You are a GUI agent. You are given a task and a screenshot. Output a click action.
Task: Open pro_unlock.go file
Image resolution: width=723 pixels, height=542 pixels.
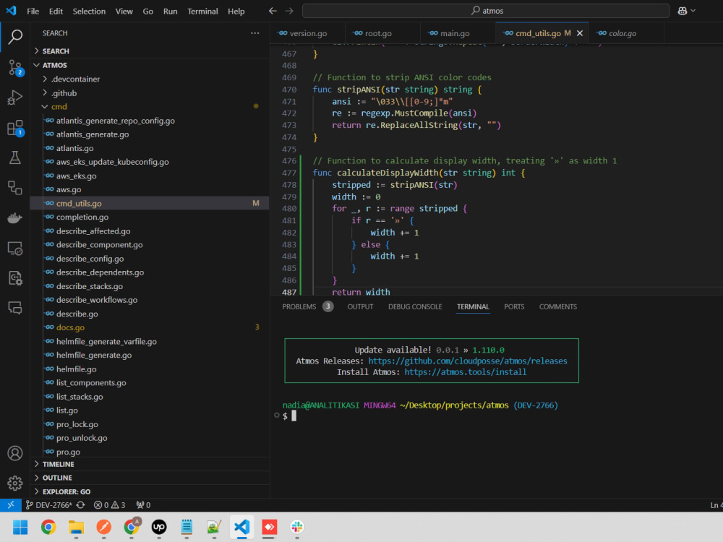[x=82, y=439]
